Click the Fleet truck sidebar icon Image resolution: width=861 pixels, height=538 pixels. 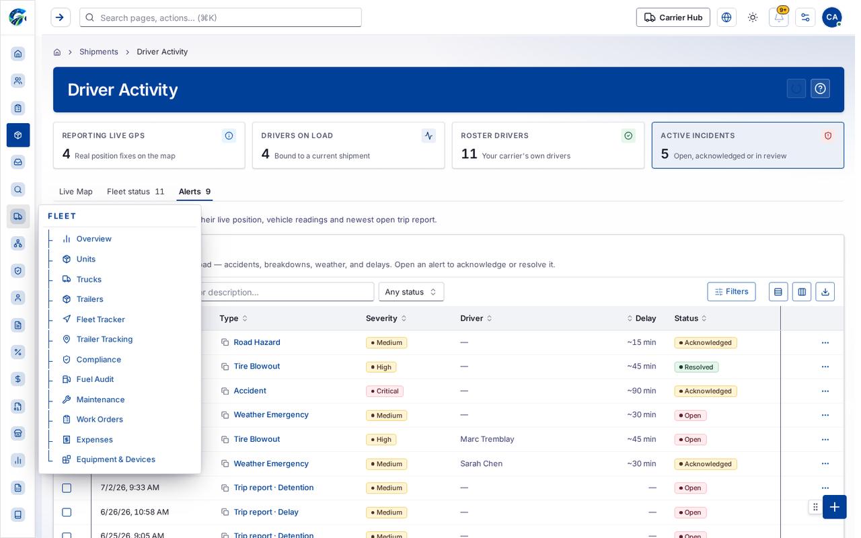click(x=18, y=217)
